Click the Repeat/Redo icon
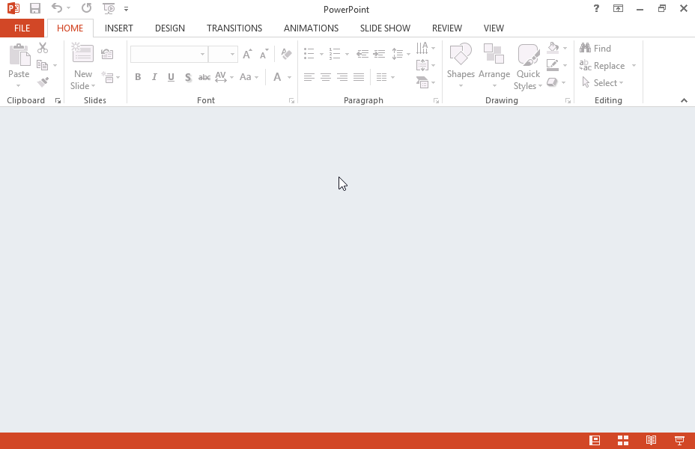The height and width of the screenshot is (449, 695). coord(86,8)
